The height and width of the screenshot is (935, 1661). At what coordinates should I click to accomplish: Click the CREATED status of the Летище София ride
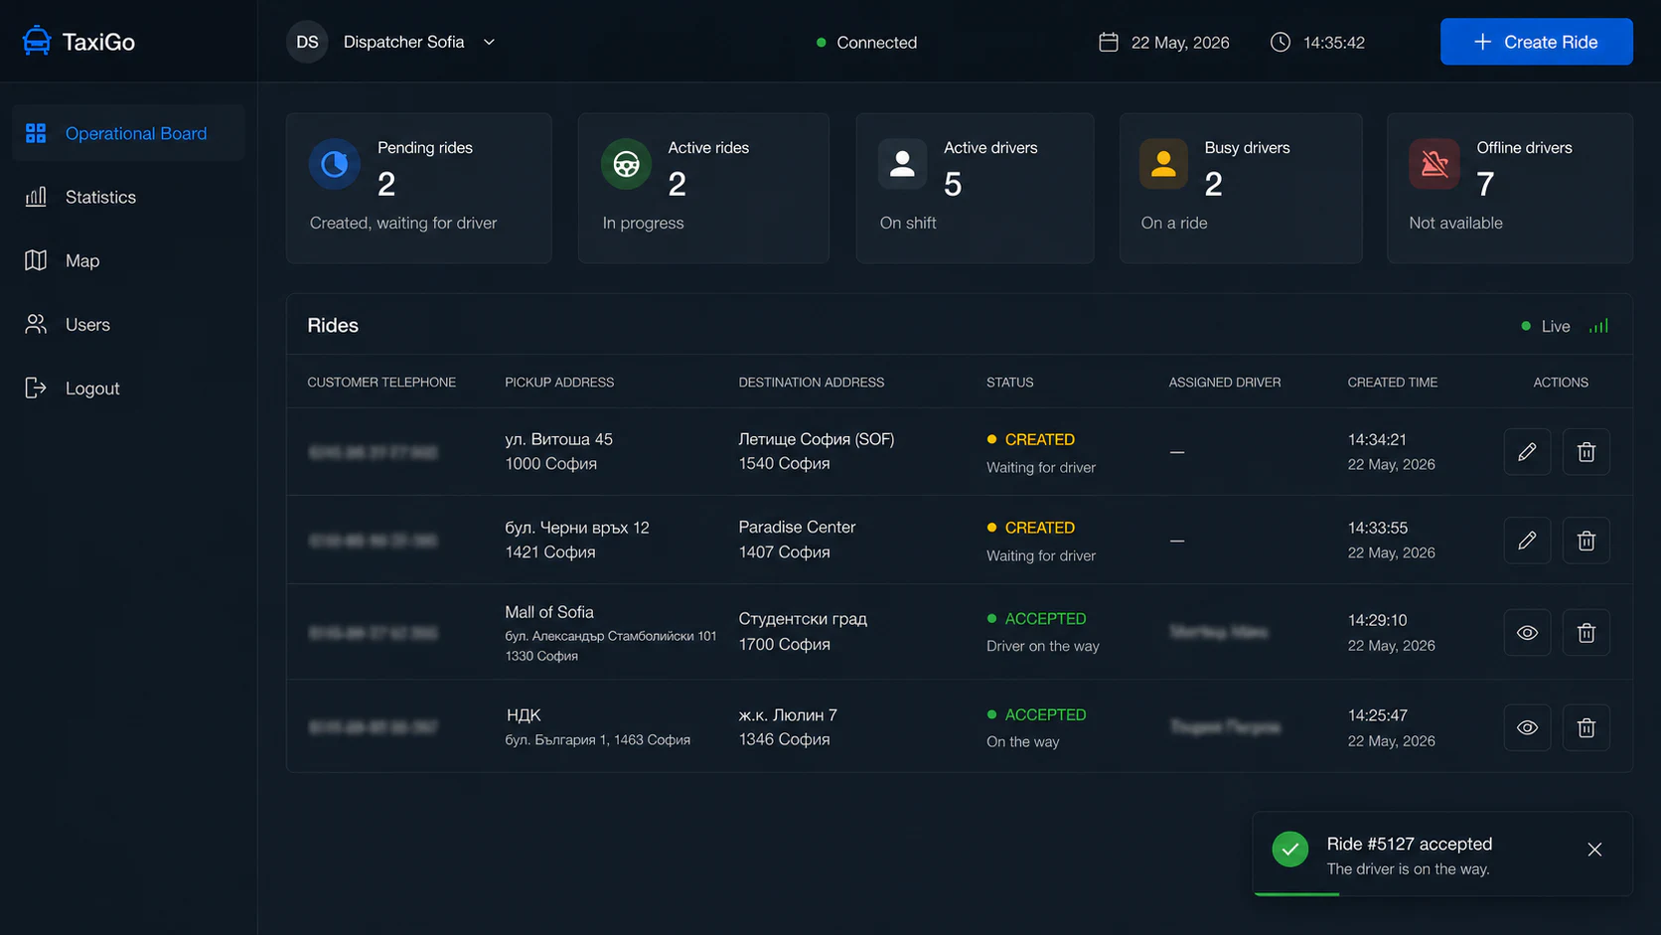coord(1030,439)
